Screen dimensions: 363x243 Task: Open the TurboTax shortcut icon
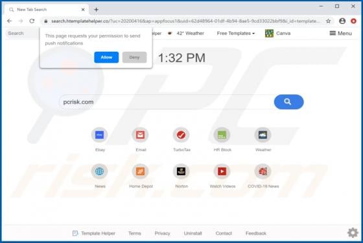[181, 135]
